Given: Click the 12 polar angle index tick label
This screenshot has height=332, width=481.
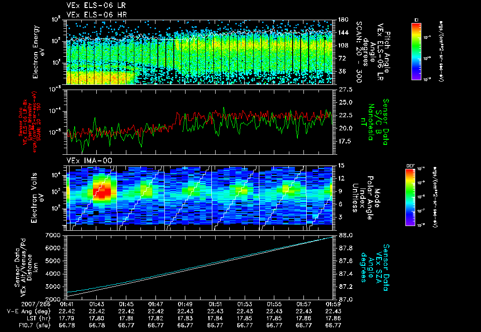Looking at the screenshot, I should pos(341,178).
